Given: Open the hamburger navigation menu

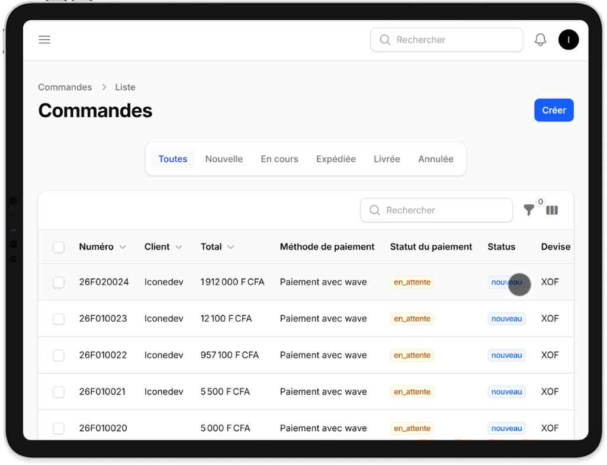Looking at the screenshot, I should click(44, 39).
